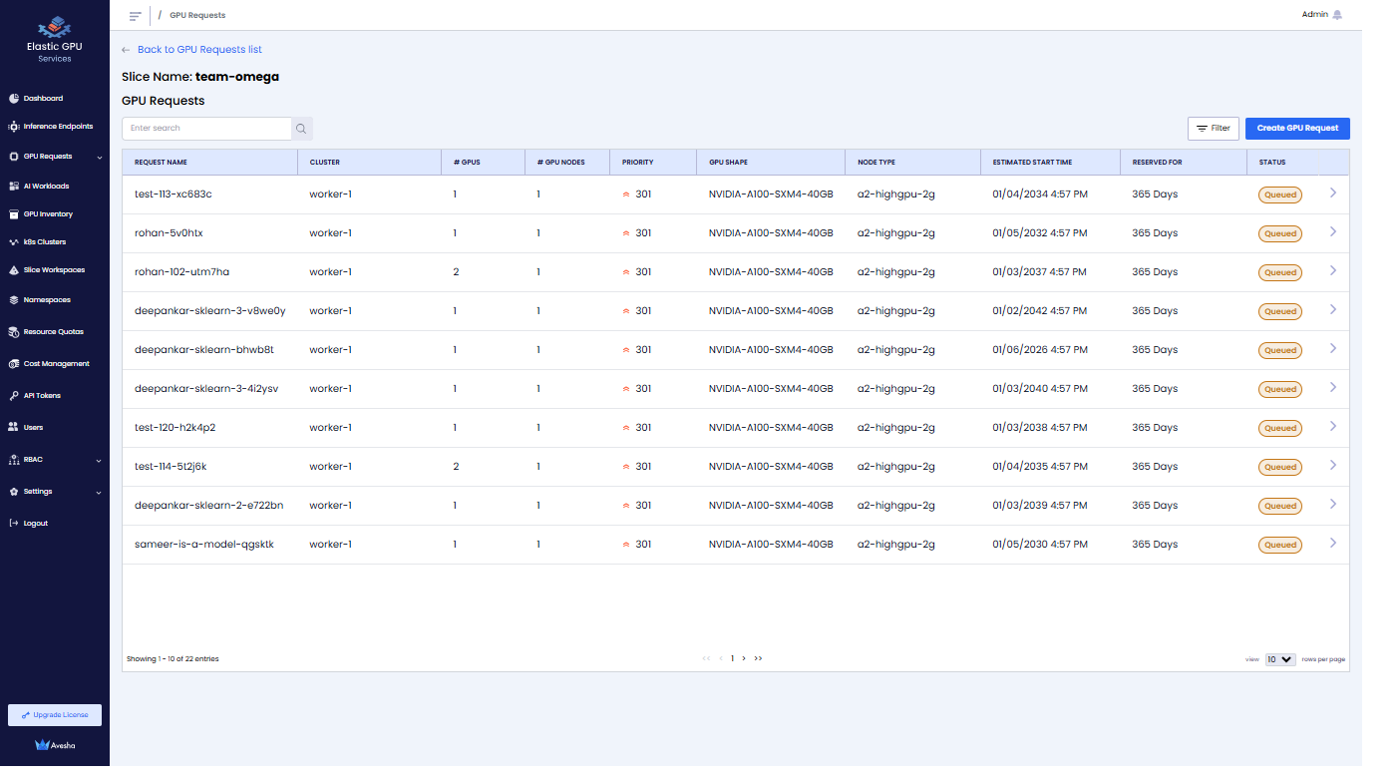Click request name rohan-5v0htx
Screen dimensions: 1394x780
point(169,233)
